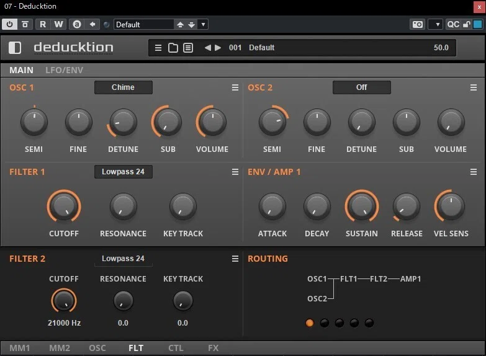This screenshot has height=356, width=486.
Task: Click the blue square indicator in host toolbar
Action: pyautogui.click(x=478, y=24)
